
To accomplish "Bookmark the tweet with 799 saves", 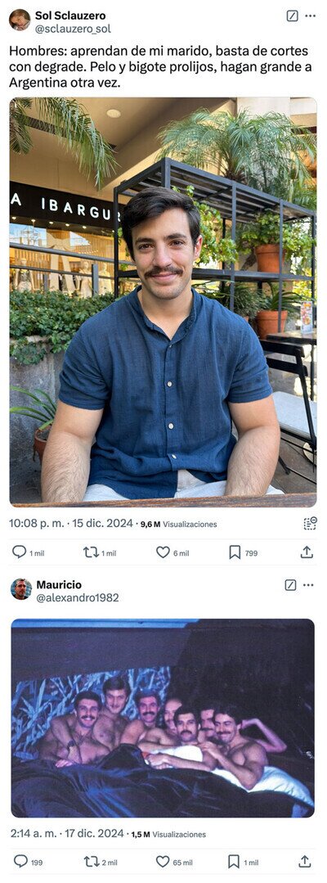I will 235,552.
